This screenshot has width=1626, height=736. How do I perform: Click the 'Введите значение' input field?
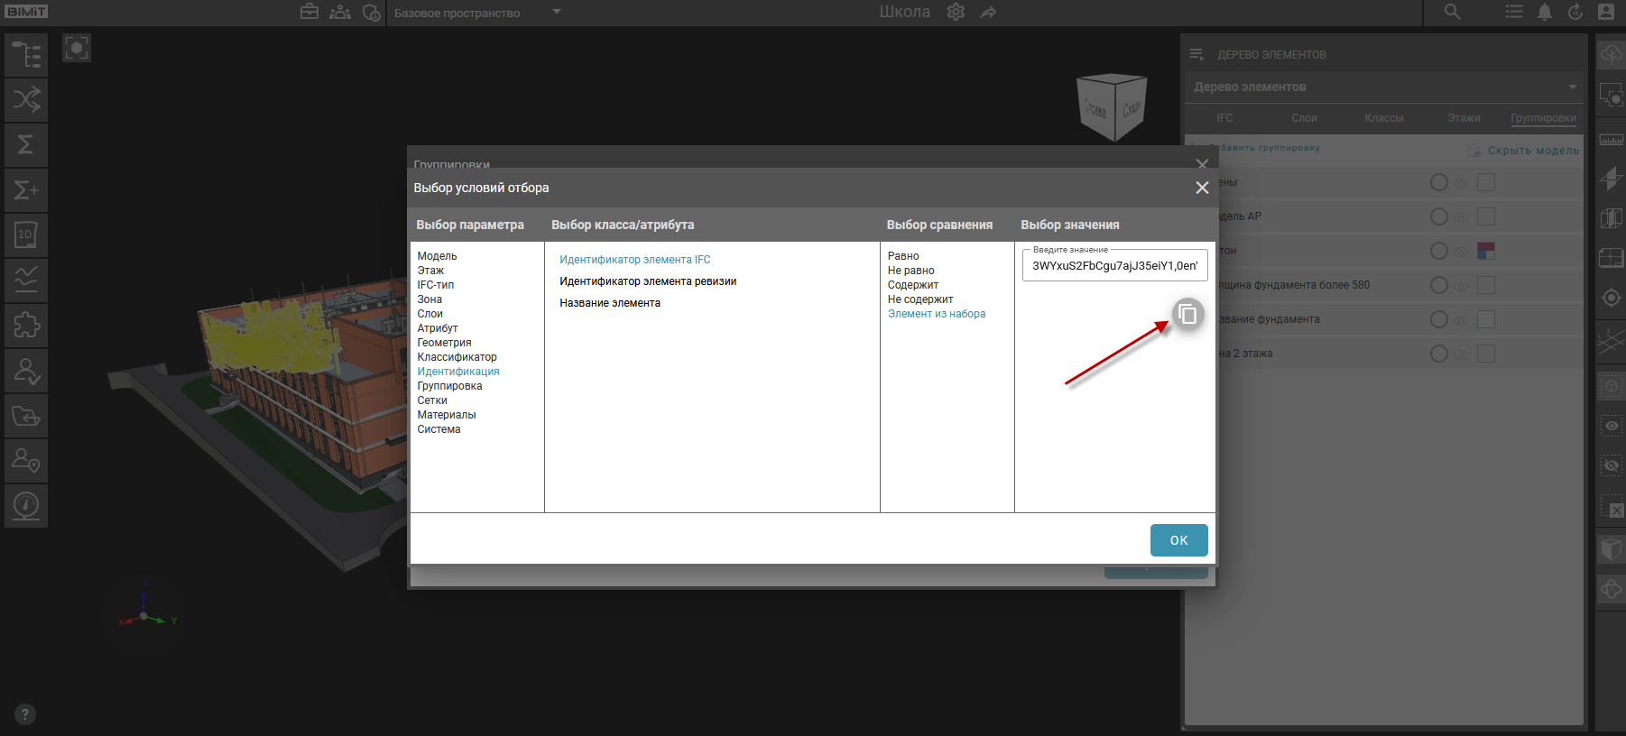click(x=1114, y=266)
